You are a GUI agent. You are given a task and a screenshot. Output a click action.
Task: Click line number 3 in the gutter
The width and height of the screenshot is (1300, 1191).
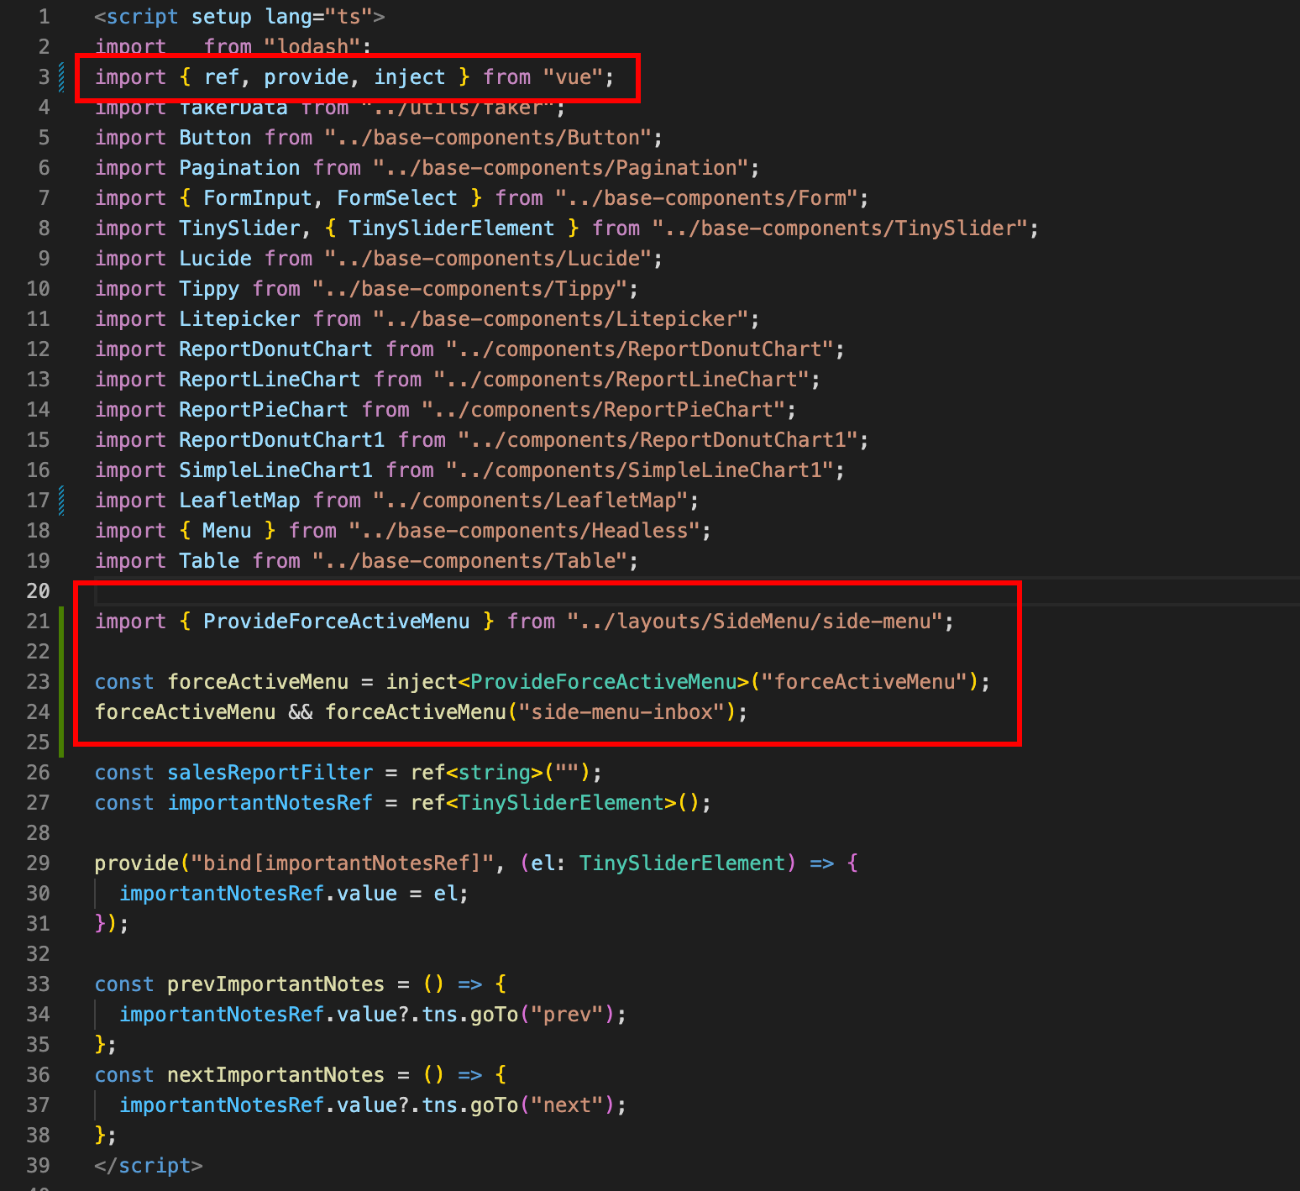click(x=44, y=77)
